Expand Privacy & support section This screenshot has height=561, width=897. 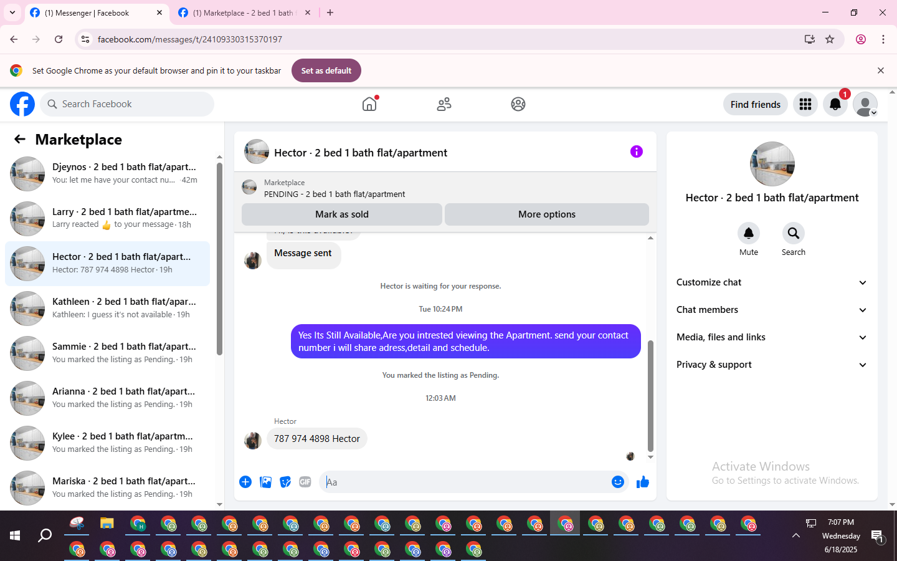click(x=772, y=365)
